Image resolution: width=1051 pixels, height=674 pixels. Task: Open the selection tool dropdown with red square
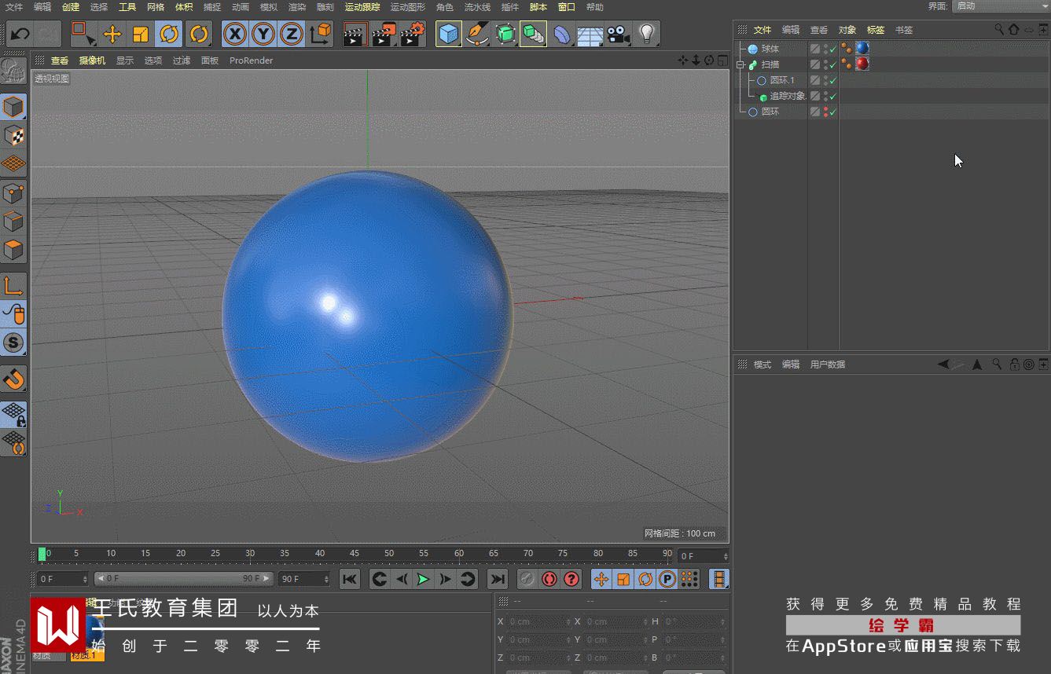coord(83,34)
